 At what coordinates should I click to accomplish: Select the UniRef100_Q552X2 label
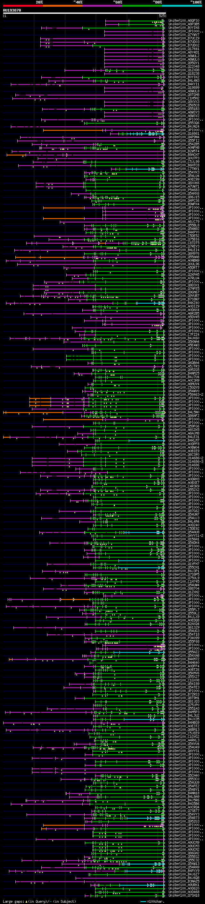(x=184, y=490)
